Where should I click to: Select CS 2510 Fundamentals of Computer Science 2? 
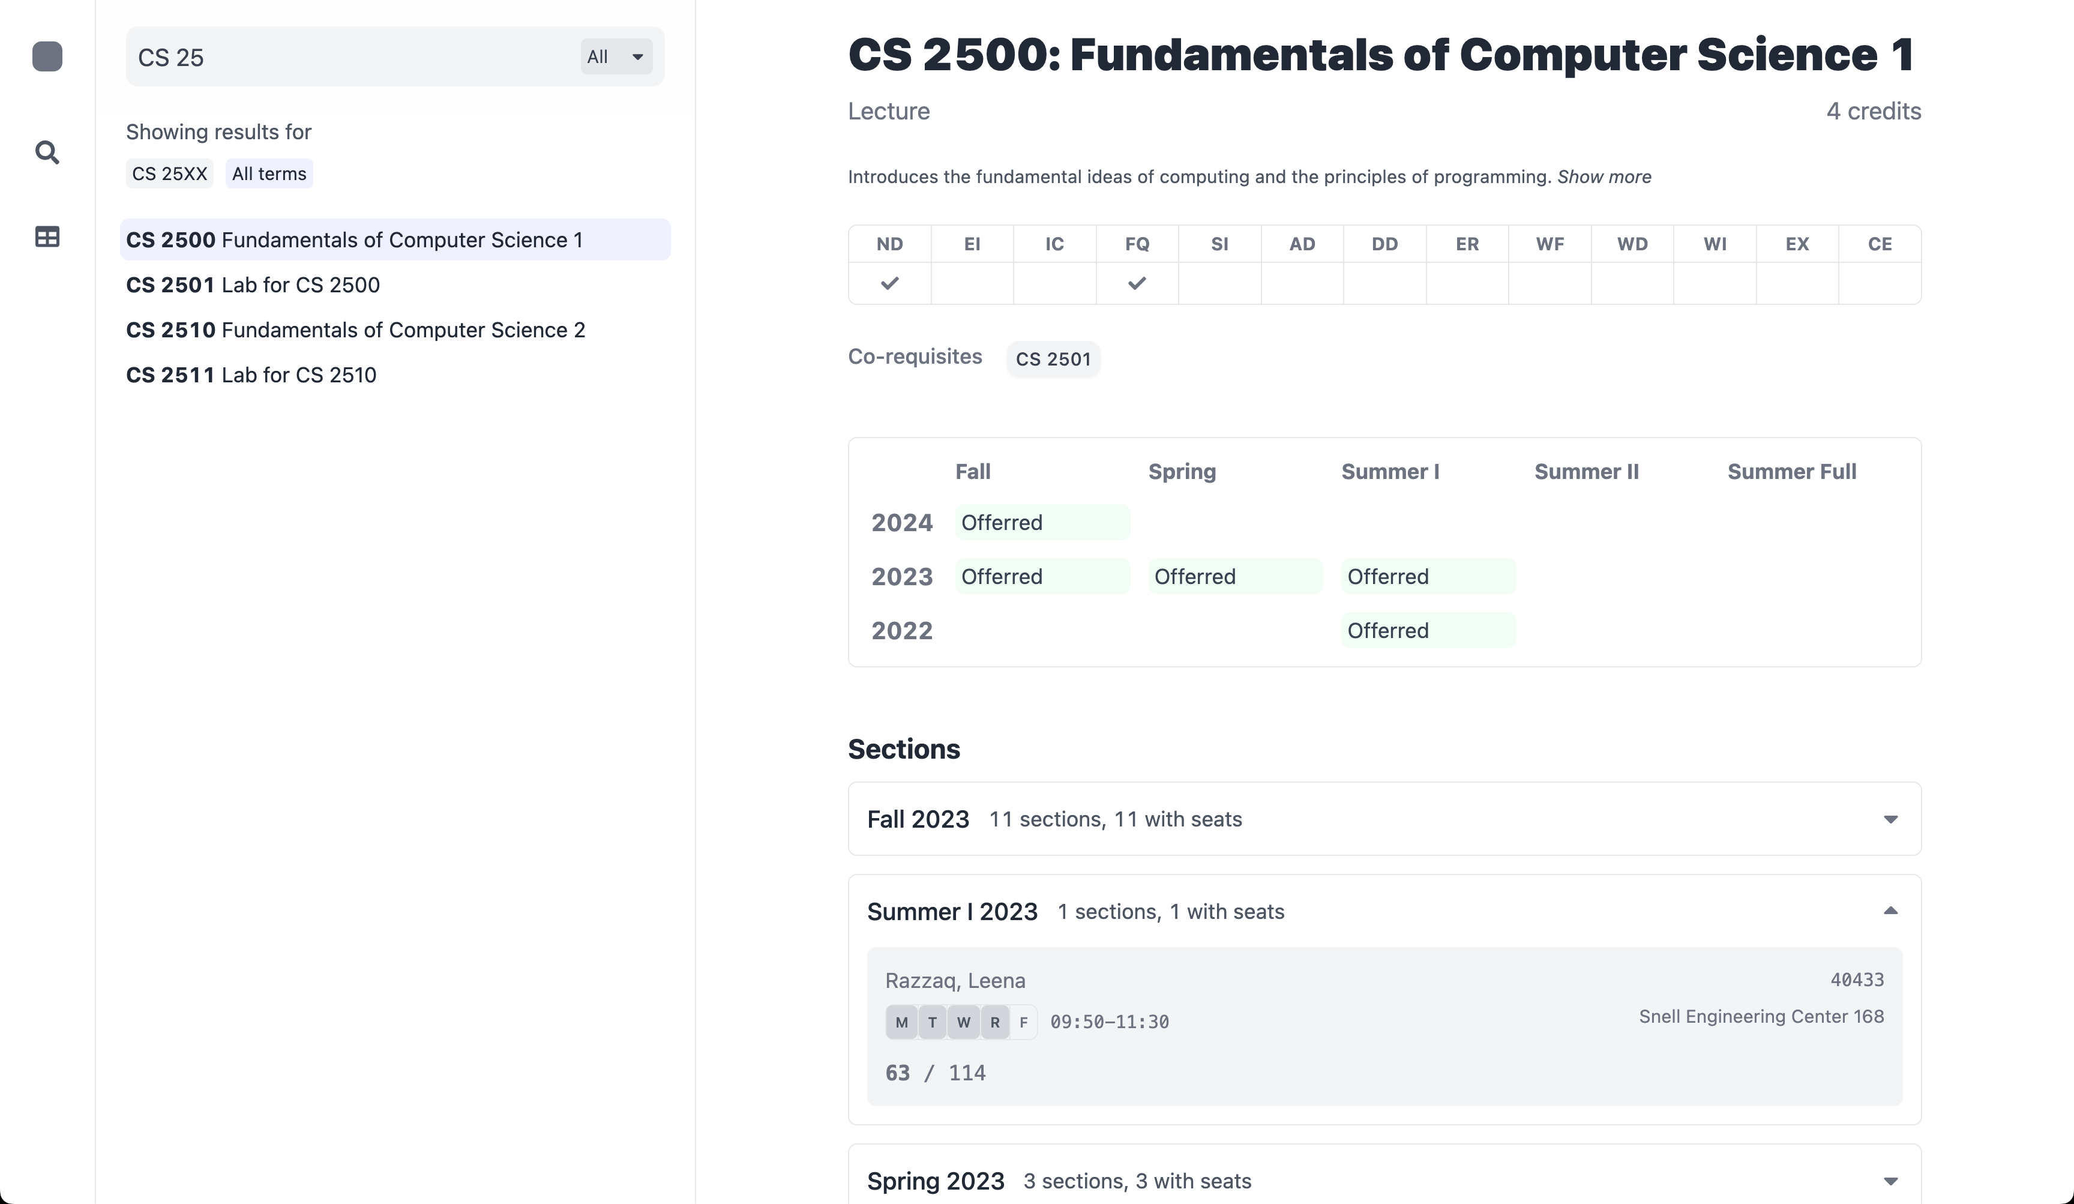pos(355,330)
